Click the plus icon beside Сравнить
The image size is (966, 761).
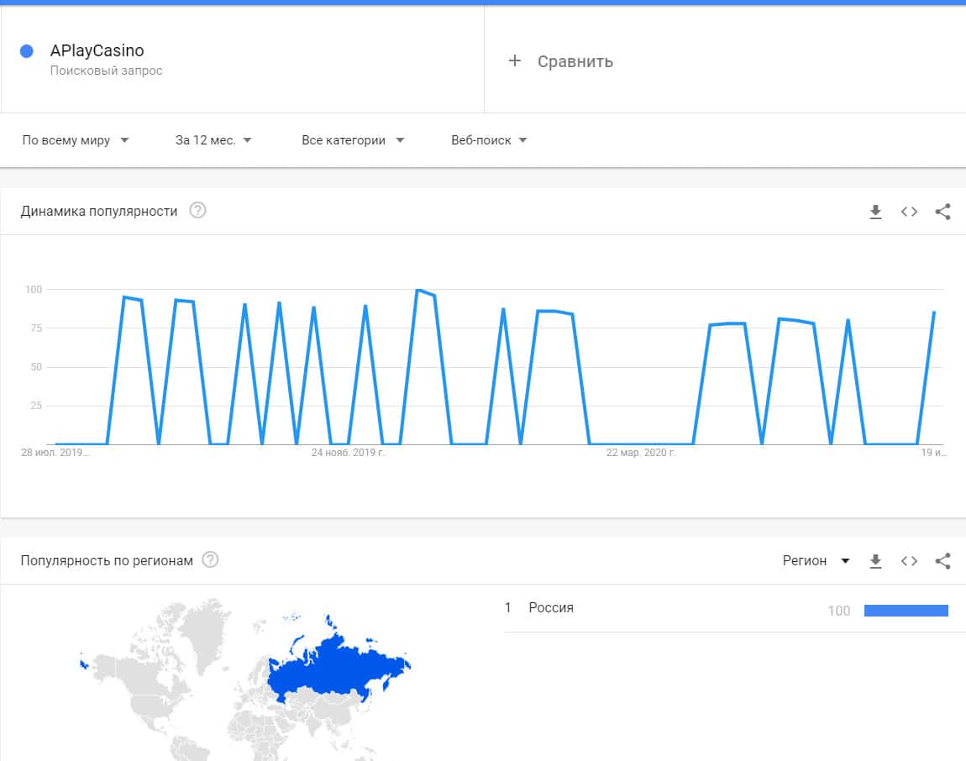click(515, 60)
